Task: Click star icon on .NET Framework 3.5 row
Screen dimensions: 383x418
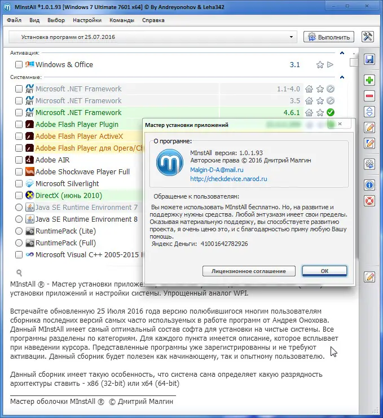Action: point(320,101)
